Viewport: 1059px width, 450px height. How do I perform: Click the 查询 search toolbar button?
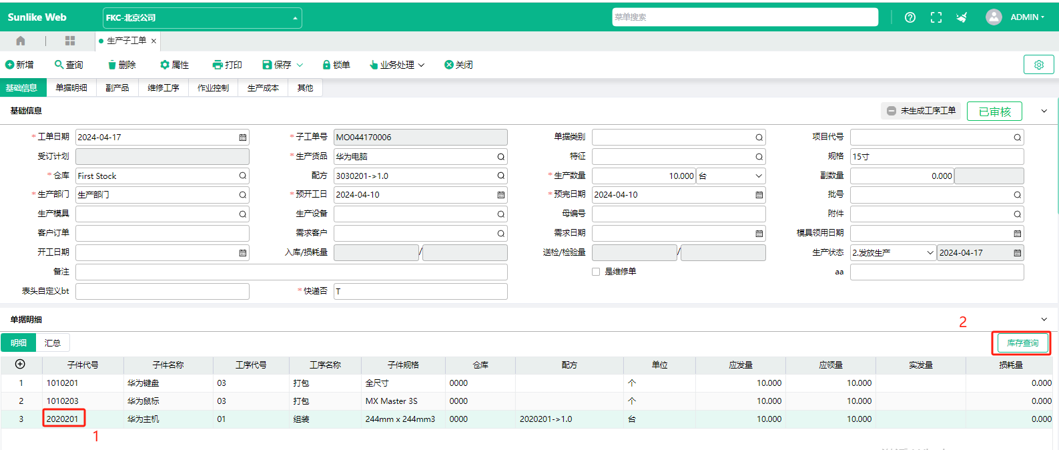point(69,65)
